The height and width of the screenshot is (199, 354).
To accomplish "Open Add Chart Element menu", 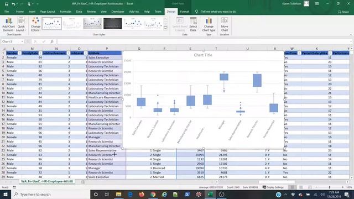I will [x=9, y=24].
